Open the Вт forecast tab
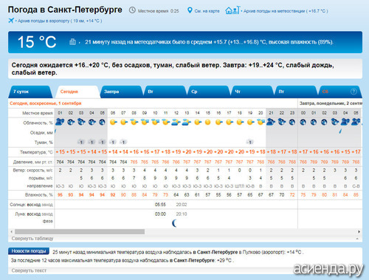This screenshot has height=280, width=369. point(165,92)
